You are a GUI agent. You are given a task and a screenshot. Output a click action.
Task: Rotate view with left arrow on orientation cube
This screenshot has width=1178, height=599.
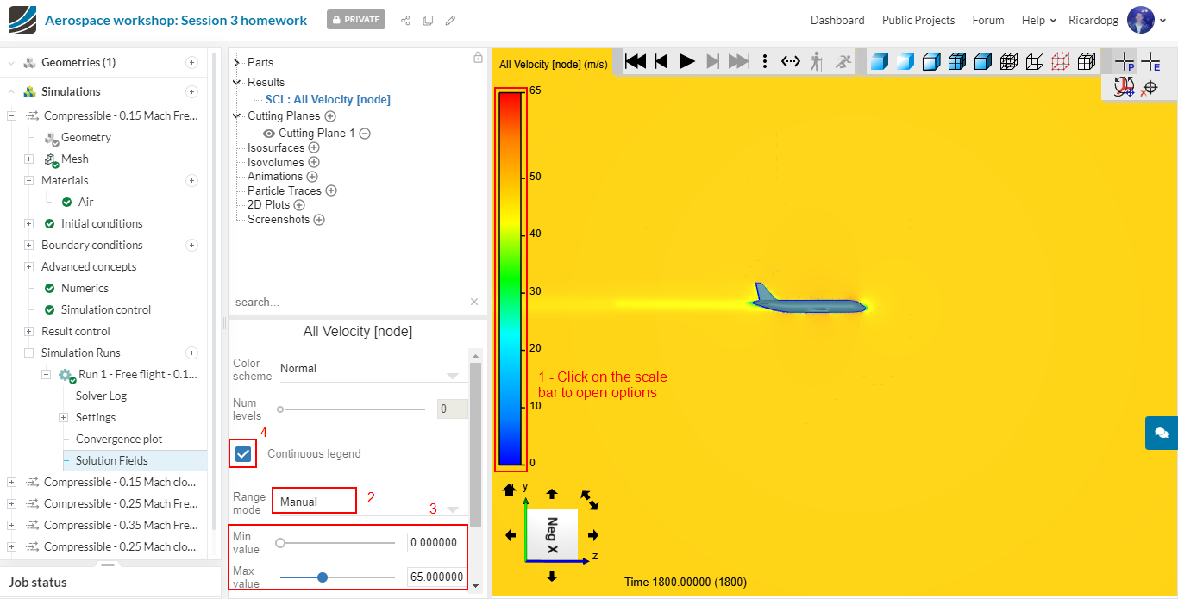(511, 535)
